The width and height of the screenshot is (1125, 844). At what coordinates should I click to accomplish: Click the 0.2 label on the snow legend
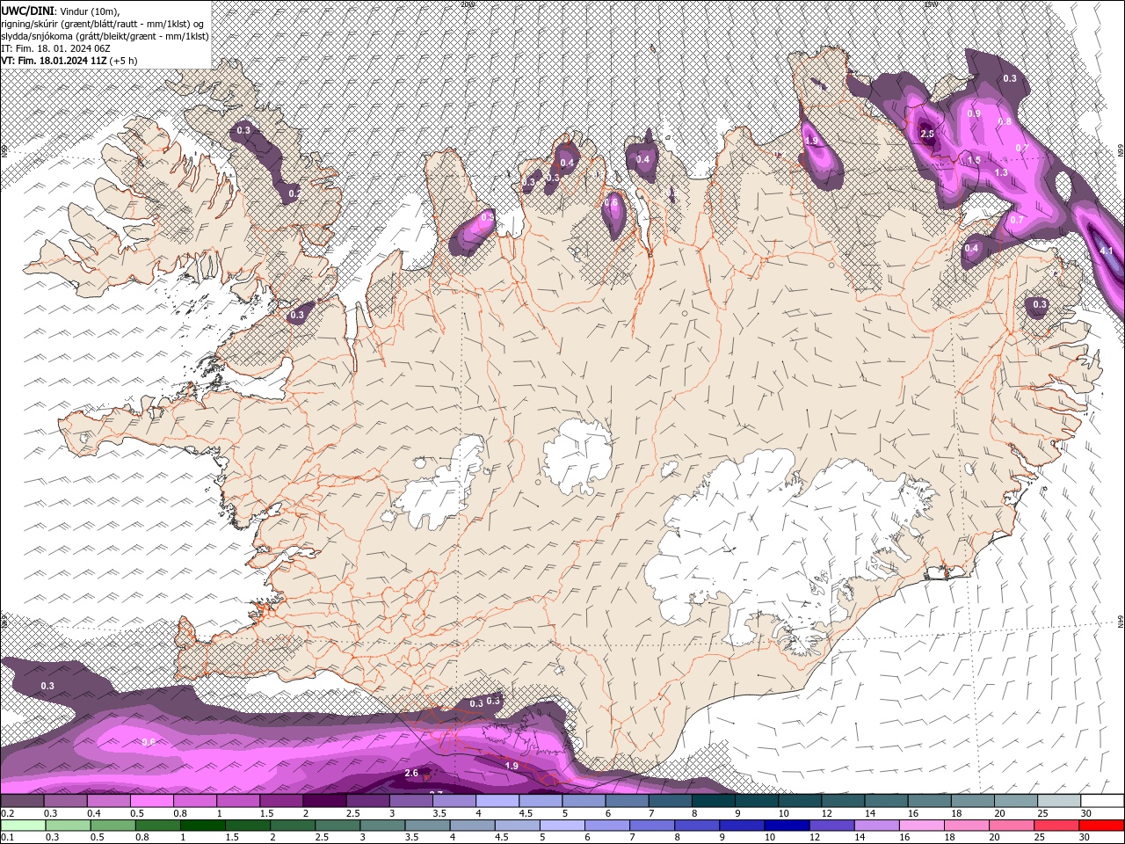tap(6, 813)
